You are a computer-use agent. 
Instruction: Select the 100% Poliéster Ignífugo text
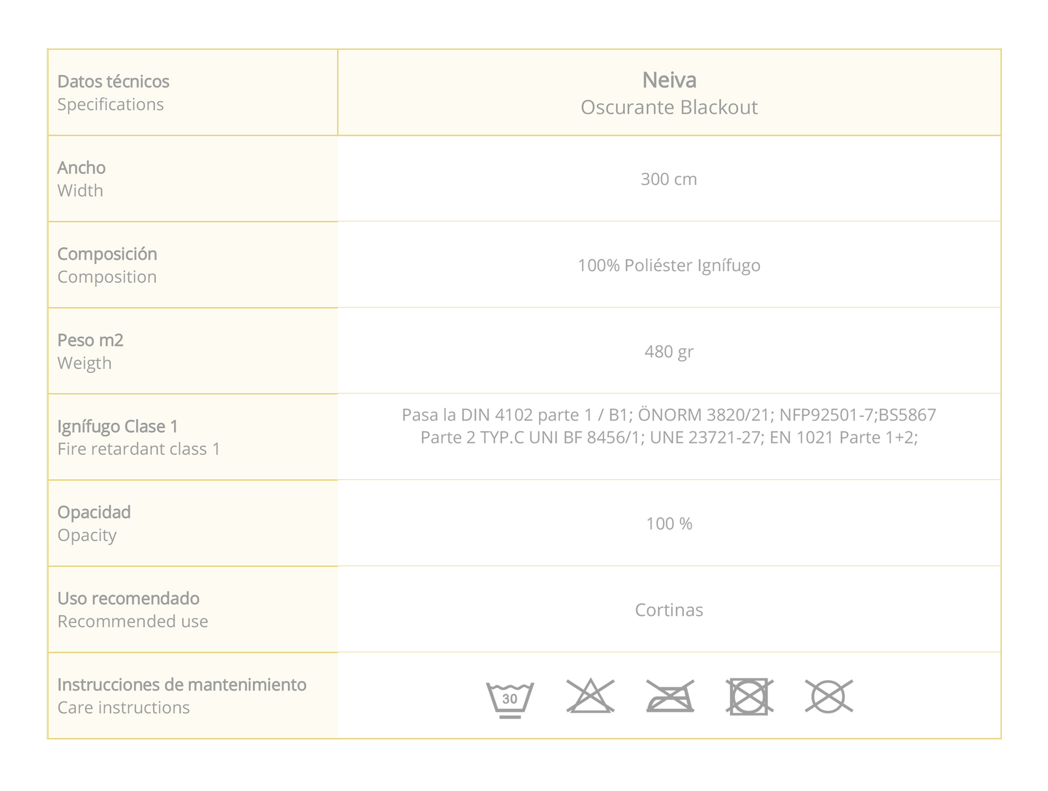click(669, 266)
